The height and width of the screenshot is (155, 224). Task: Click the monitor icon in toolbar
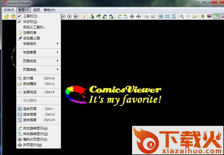coord(209,16)
